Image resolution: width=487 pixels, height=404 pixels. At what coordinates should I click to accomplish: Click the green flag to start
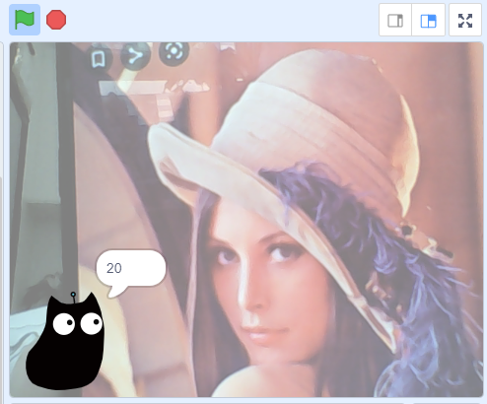tap(25, 20)
